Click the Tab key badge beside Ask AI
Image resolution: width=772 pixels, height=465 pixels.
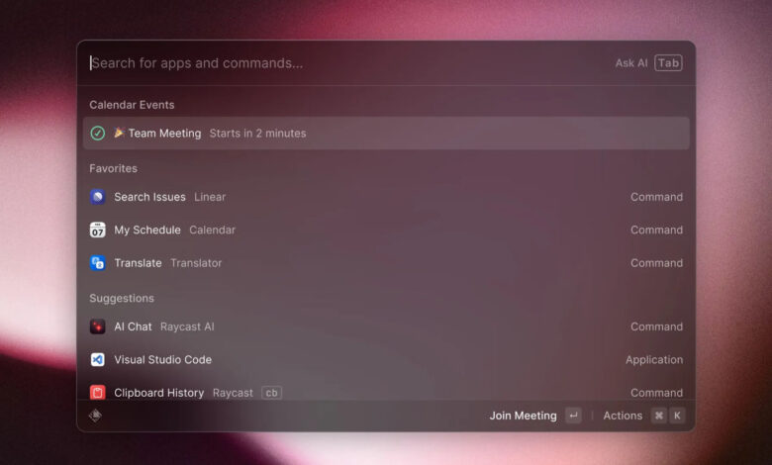pyautogui.click(x=668, y=63)
